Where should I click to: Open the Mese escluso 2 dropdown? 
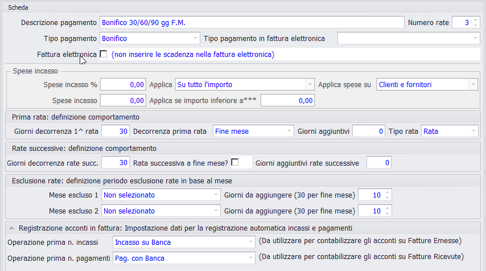(x=216, y=211)
